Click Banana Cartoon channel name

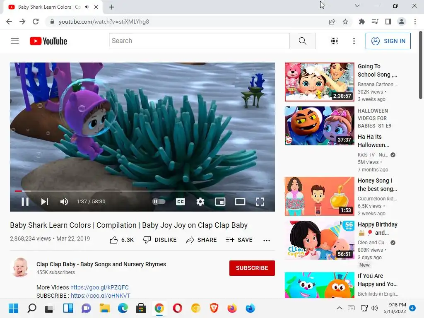click(x=378, y=84)
